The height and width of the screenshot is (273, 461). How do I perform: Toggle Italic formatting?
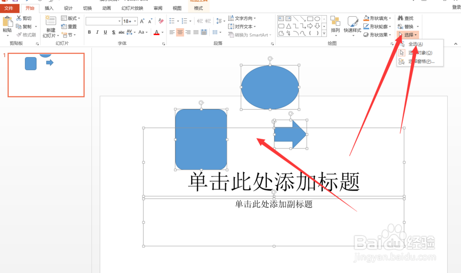(97, 32)
